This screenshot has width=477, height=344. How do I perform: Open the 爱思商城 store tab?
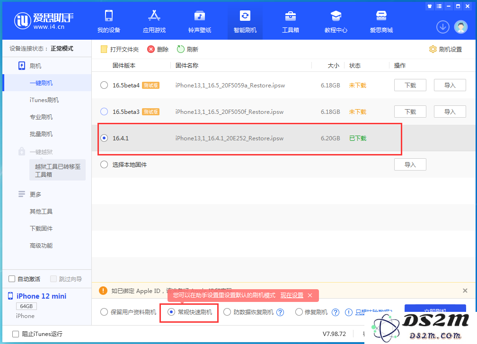coord(381,21)
